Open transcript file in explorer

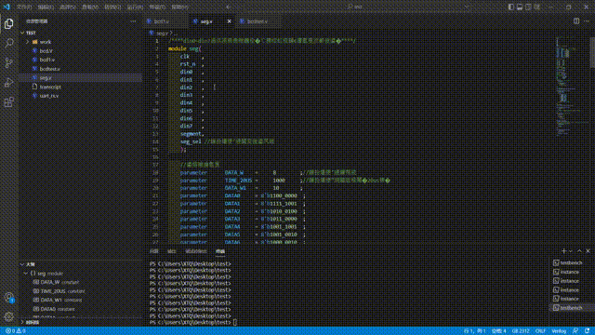81,87
